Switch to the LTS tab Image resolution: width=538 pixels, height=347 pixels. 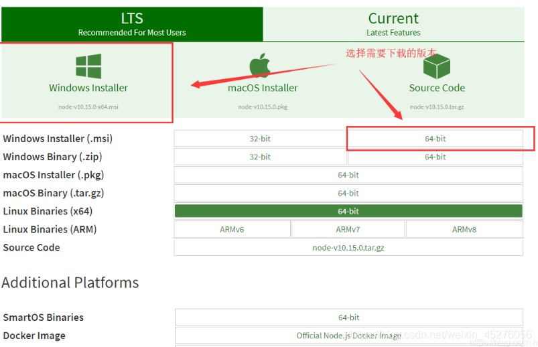132,24
